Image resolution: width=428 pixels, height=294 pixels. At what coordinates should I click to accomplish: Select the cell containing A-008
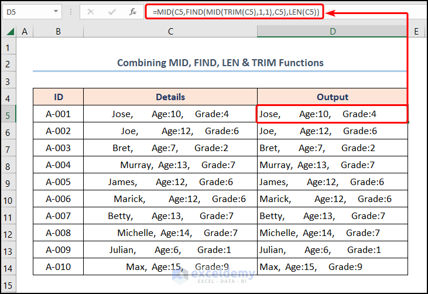click(x=58, y=233)
